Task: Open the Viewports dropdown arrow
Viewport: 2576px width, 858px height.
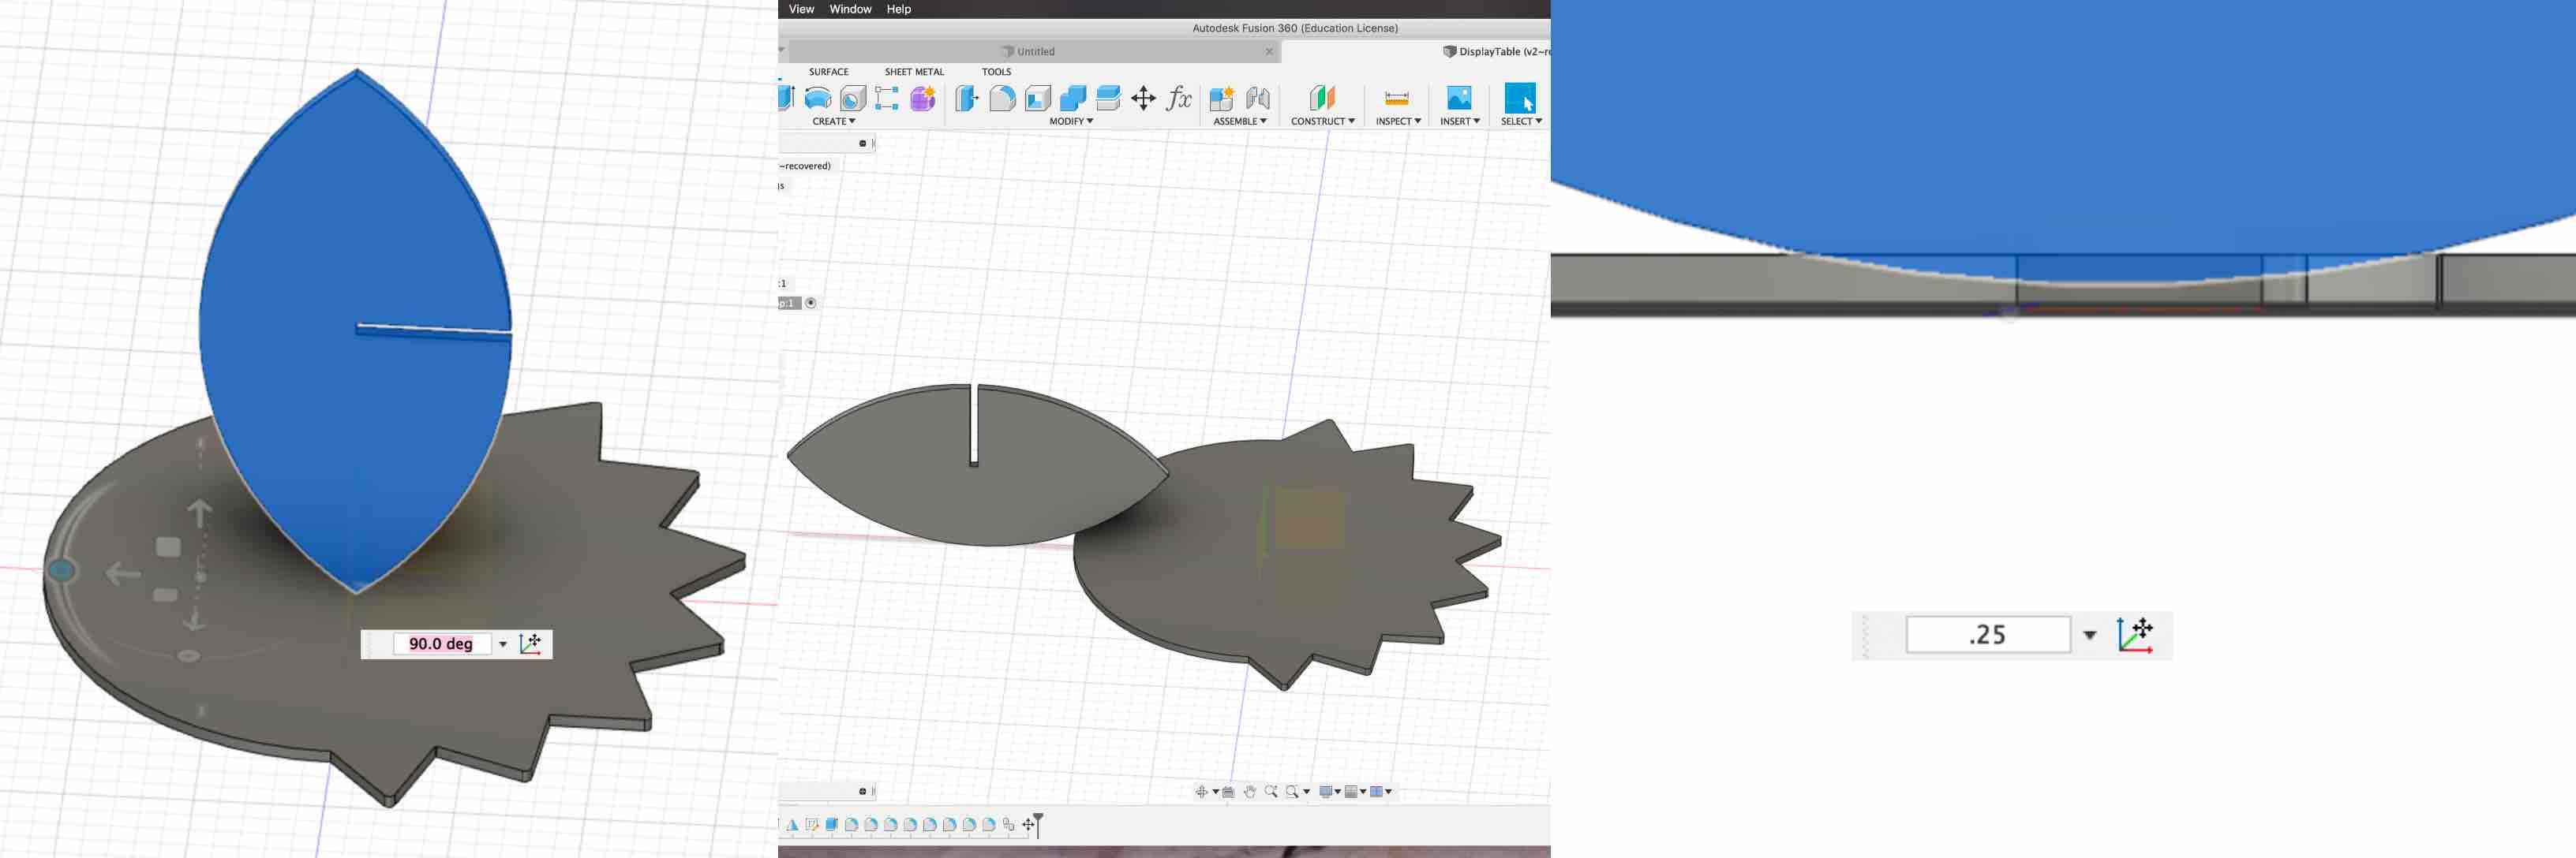Action: (x=1388, y=792)
